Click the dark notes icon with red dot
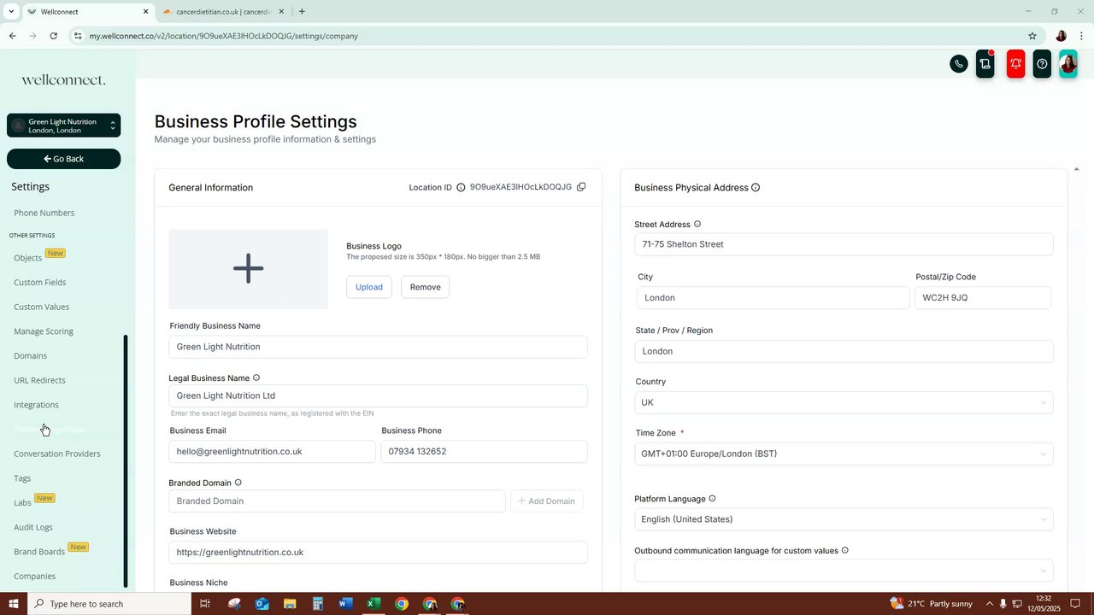This screenshot has height=615, width=1094. click(985, 64)
